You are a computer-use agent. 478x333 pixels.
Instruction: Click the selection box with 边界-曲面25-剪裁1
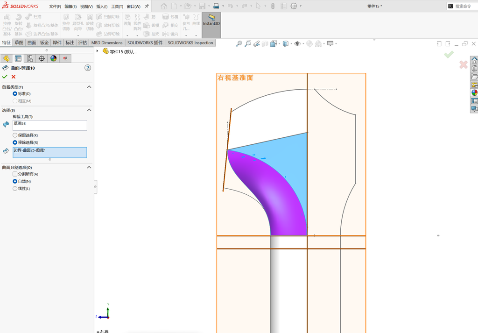[x=49, y=152]
